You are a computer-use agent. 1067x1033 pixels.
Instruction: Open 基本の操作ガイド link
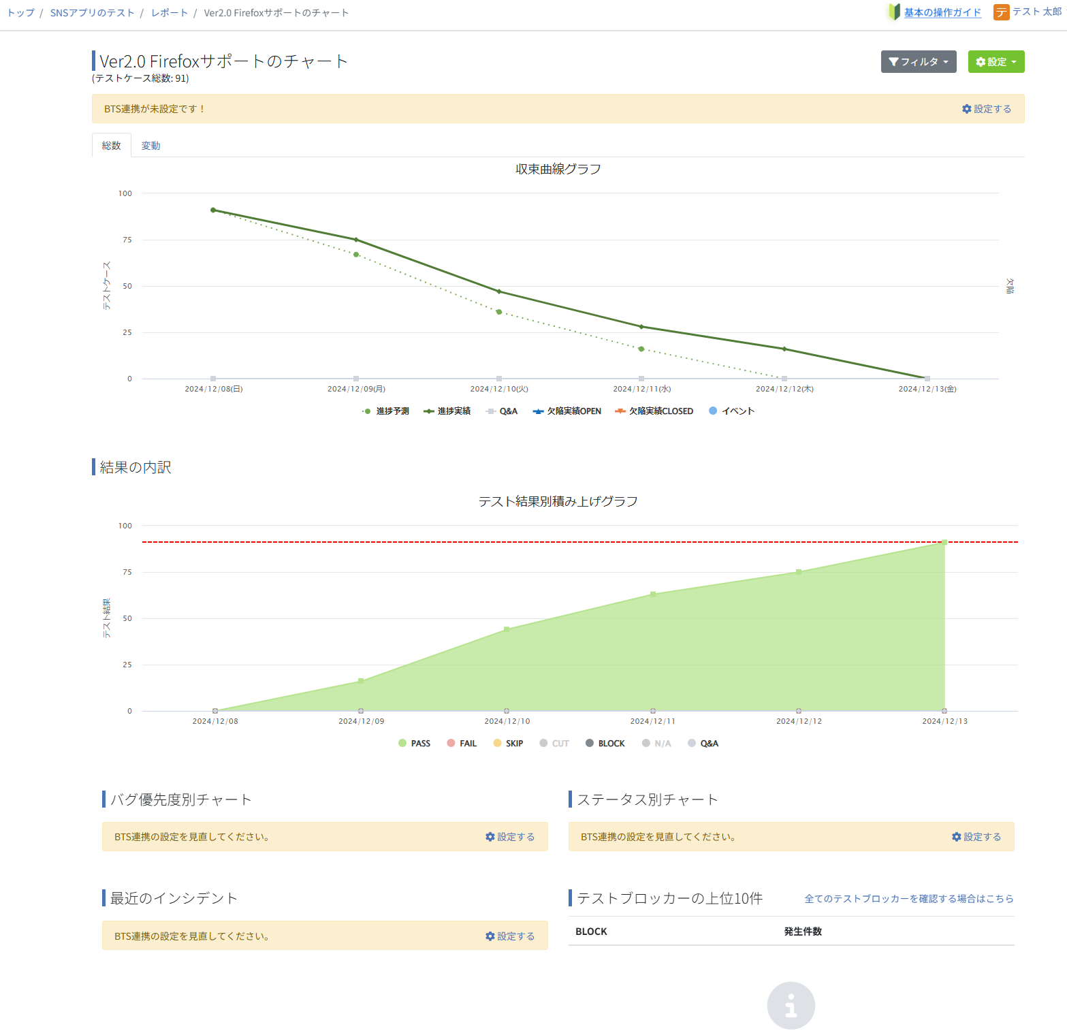click(942, 12)
